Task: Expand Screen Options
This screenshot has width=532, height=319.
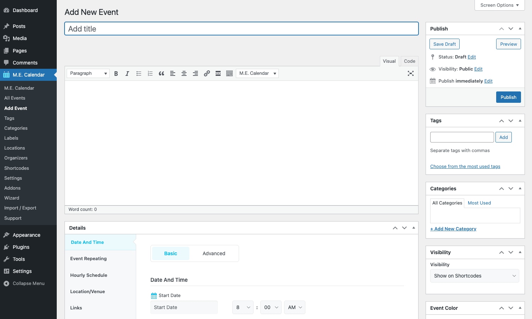Action: tap(500, 5)
